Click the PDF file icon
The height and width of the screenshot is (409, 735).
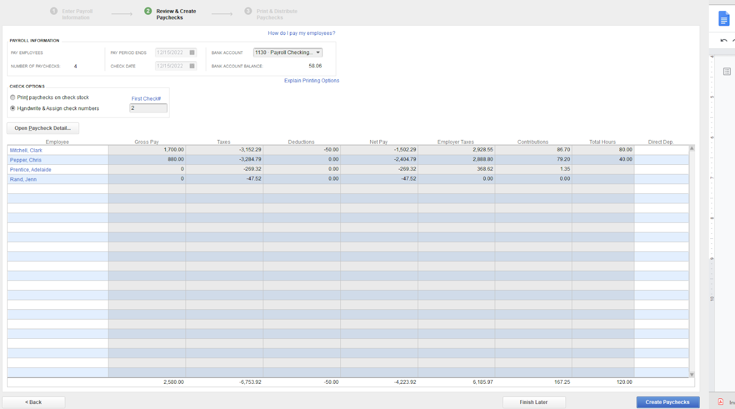tap(721, 402)
